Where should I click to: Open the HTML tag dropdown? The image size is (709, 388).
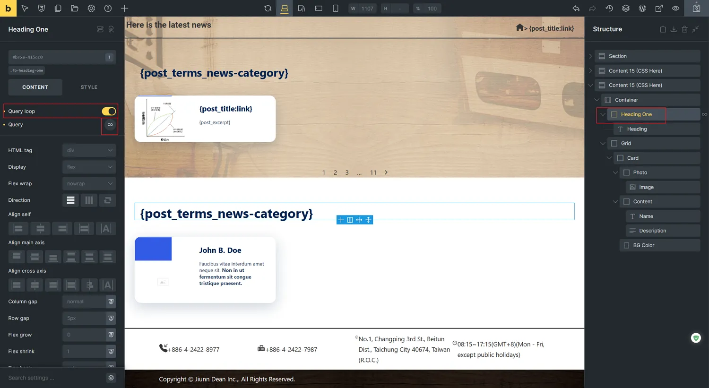pyautogui.click(x=89, y=150)
